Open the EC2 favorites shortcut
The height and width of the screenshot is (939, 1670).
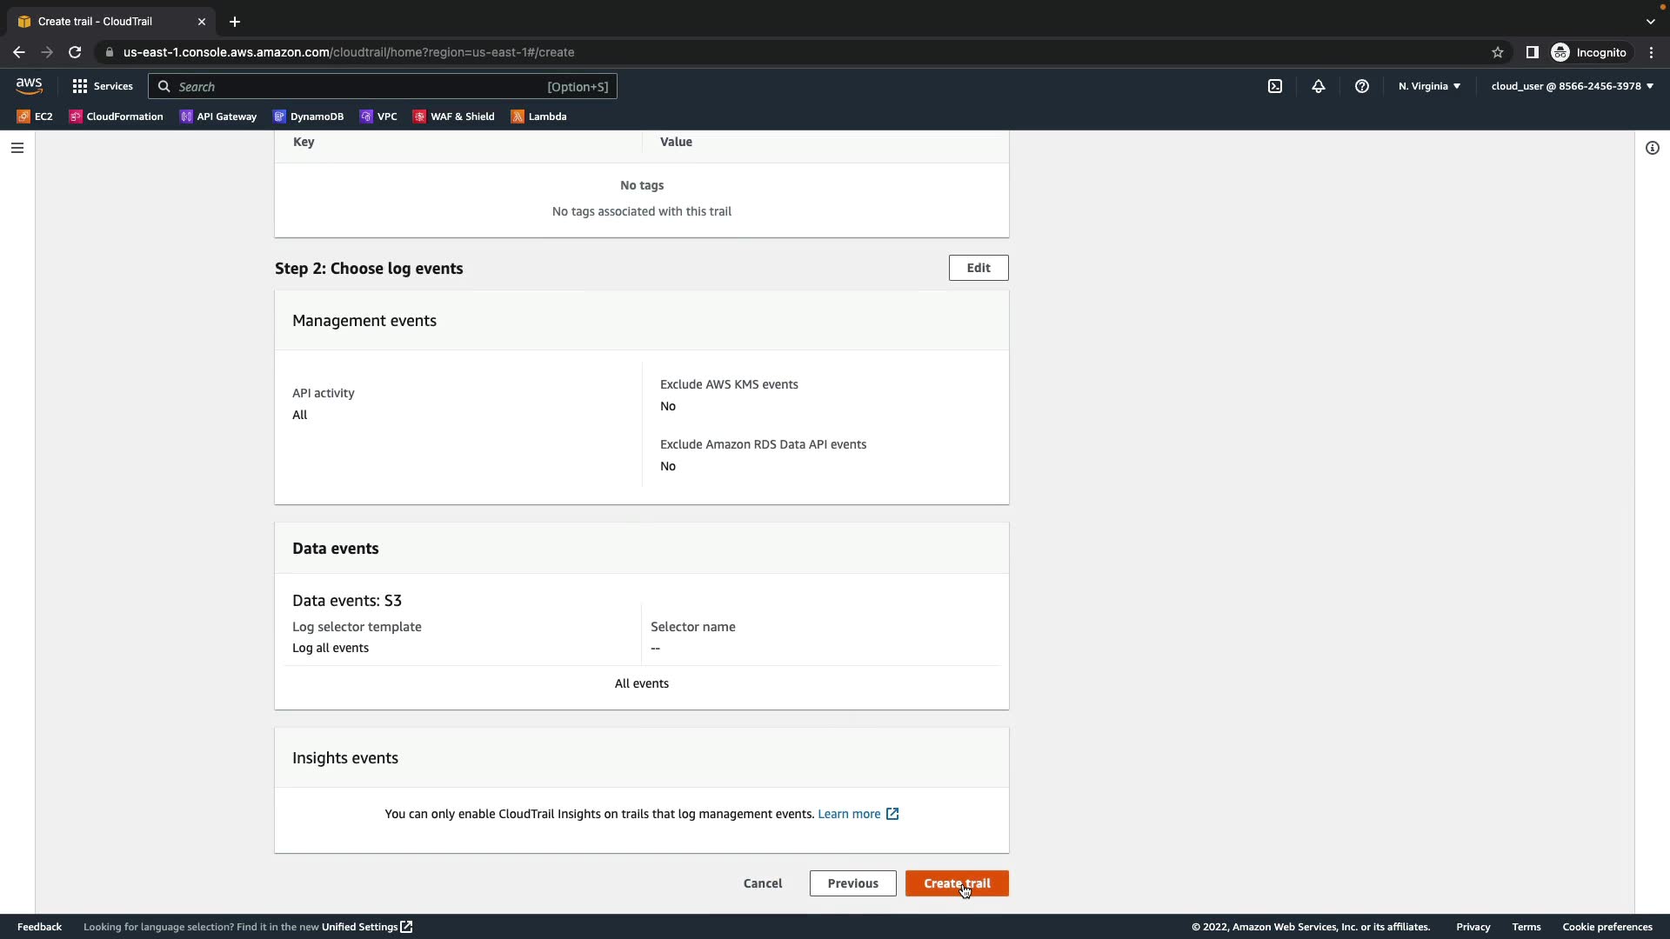[x=35, y=117]
